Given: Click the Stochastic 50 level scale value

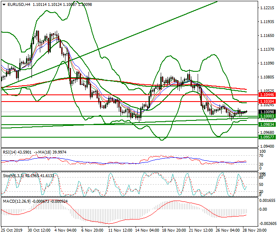Looking at the screenshot, I should click(261, 185).
